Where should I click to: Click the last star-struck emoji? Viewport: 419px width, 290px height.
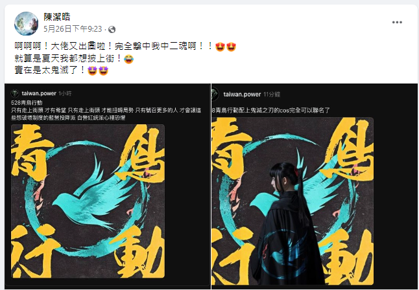(103, 71)
